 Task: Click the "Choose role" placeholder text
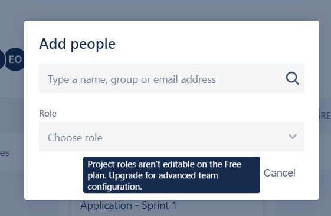coord(75,138)
